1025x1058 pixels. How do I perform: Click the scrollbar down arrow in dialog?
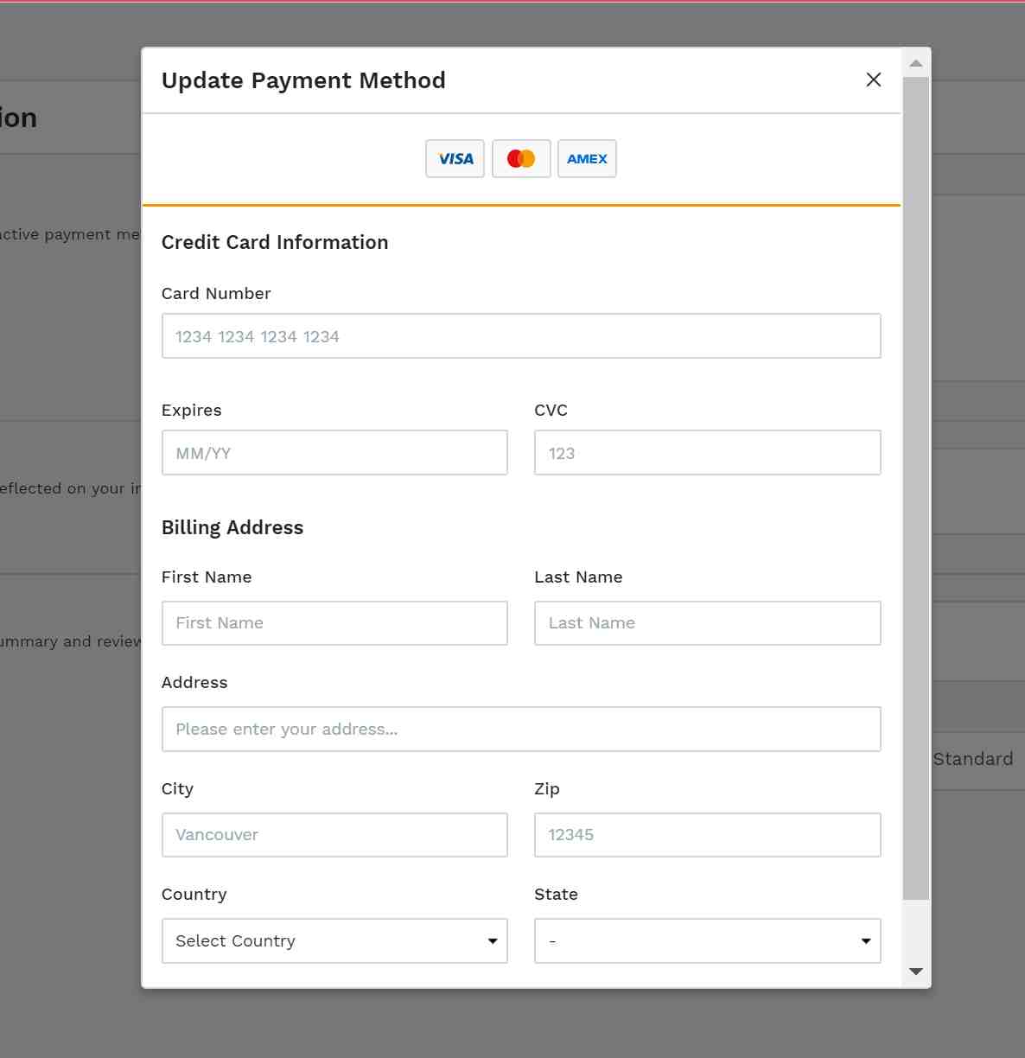point(916,972)
